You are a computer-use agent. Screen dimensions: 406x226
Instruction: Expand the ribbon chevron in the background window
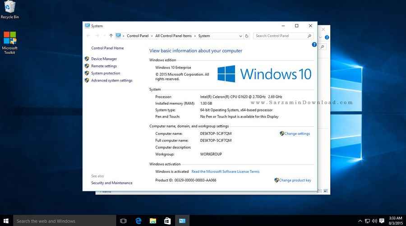pos(321,37)
